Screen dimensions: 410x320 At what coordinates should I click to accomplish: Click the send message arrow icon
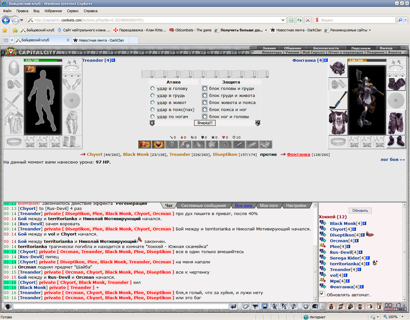[234, 307]
